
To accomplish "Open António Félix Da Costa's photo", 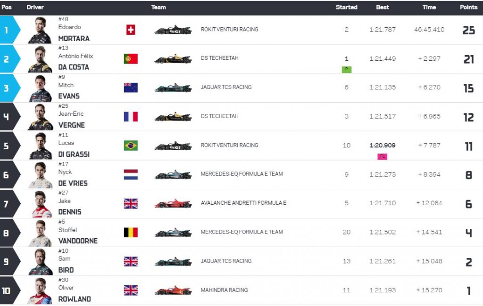I will (x=41, y=59).
